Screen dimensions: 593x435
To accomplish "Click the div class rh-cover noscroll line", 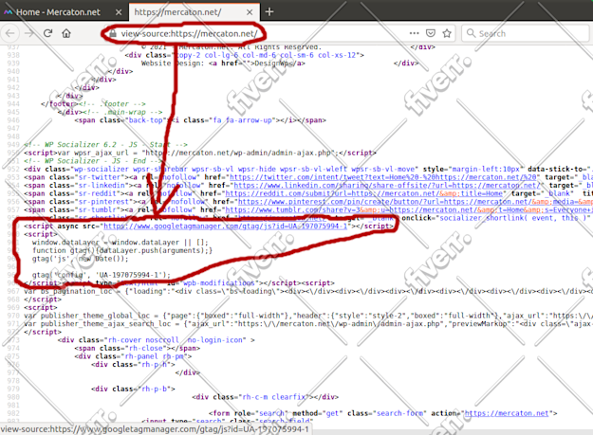I will point(157,340).
